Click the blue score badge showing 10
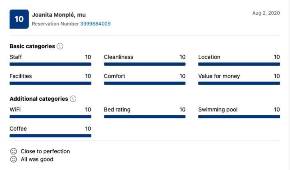Viewport: 290px width, 170px height. point(19,19)
